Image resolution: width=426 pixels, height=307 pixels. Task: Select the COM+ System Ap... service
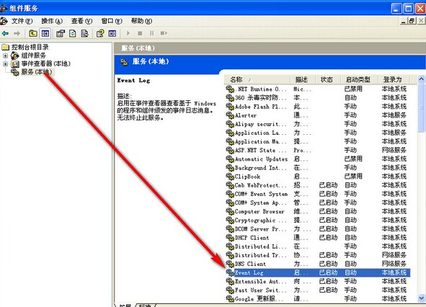pos(317,203)
